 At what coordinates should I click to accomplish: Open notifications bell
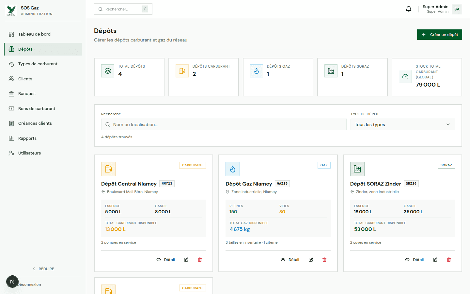click(409, 9)
